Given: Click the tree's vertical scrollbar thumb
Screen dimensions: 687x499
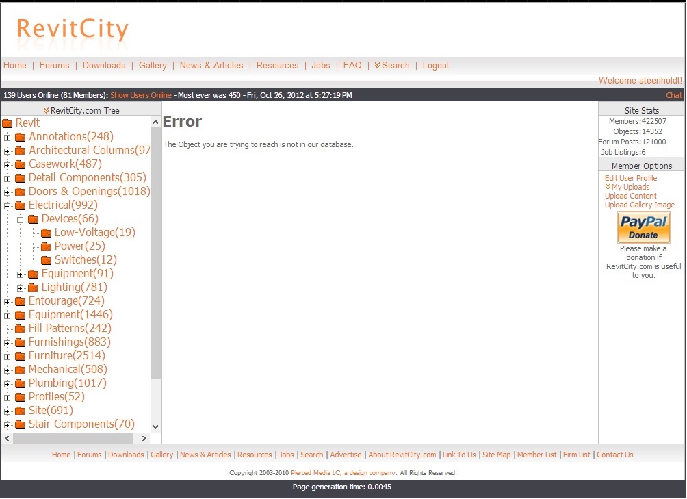Looking at the screenshot, I should 155,253.
